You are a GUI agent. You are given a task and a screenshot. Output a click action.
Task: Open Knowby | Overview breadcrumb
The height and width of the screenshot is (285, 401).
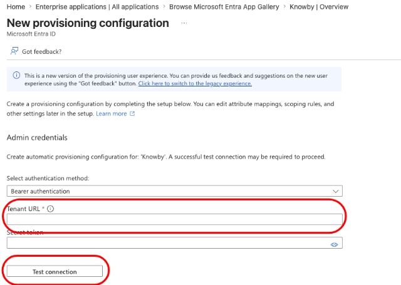click(x=319, y=7)
